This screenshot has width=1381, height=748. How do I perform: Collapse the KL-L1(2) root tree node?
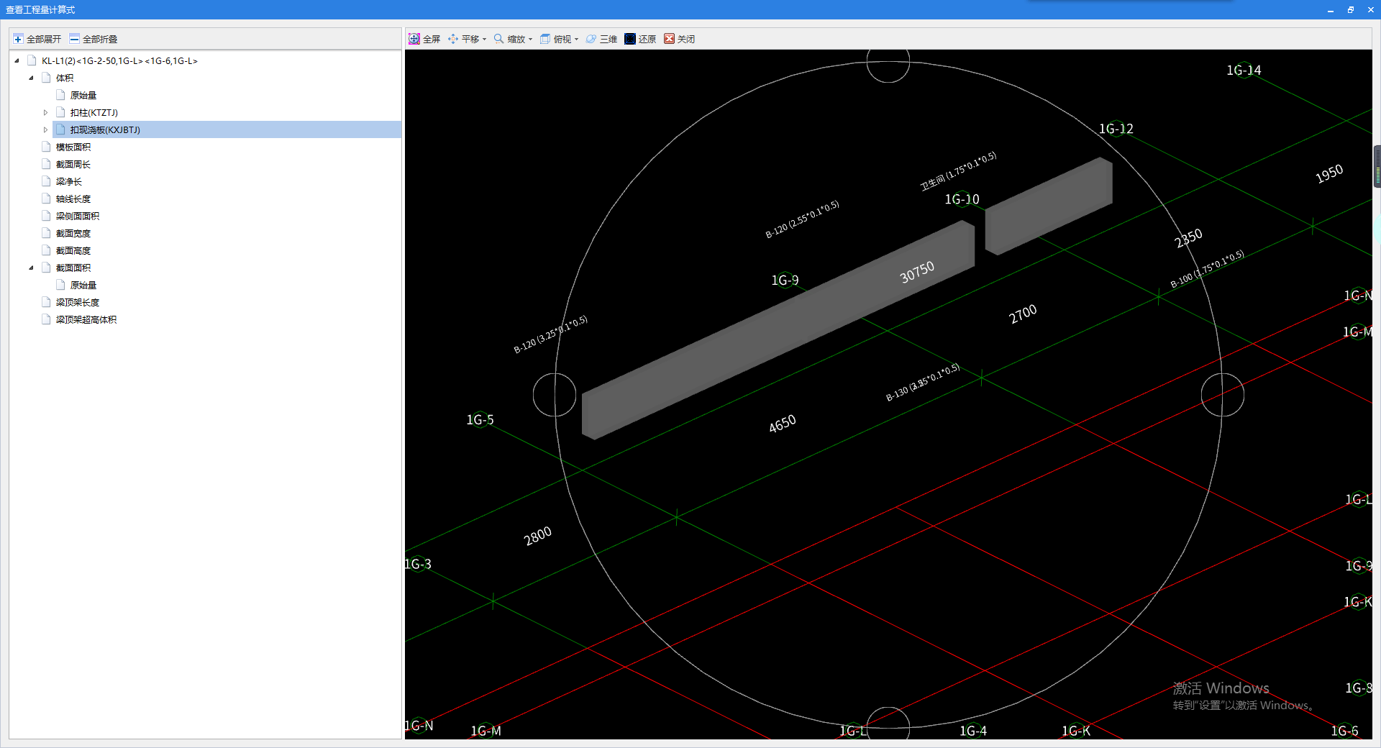pyautogui.click(x=17, y=61)
